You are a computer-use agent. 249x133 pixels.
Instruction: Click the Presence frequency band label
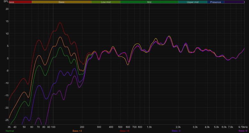pos(215,2)
